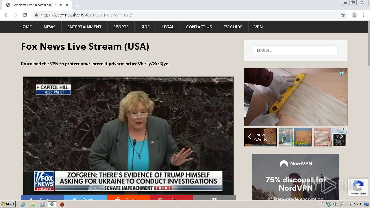Open the Action Center flag icon
The height and width of the screenshot is (208, 370).
click(343, 204)
